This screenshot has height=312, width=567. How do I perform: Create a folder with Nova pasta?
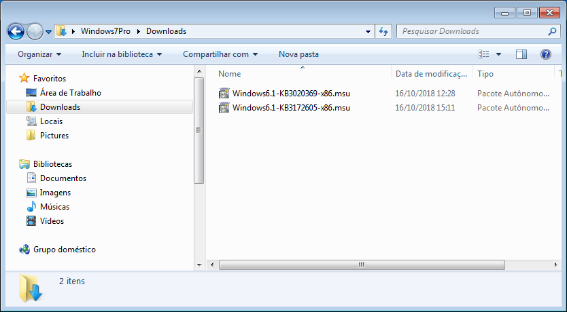pos(298,54)
